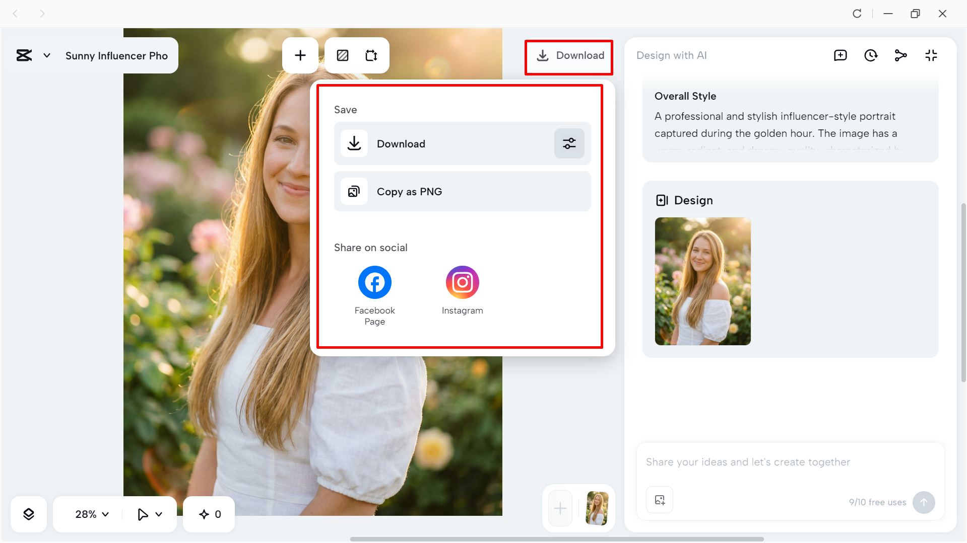The width and height of the screenshot is (967, 543).
Task: Restore down the window
Action: pyautogui.click(x=915, y=14)
